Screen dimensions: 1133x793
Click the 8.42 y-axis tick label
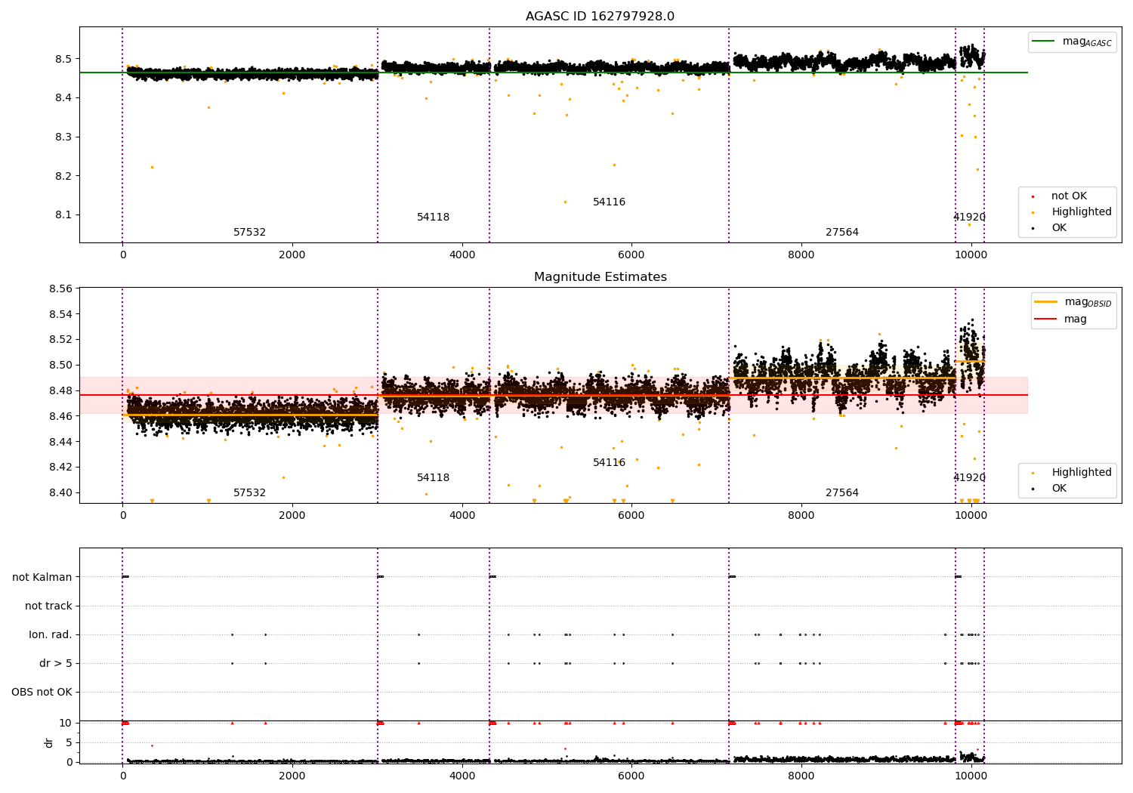[60, 467]
